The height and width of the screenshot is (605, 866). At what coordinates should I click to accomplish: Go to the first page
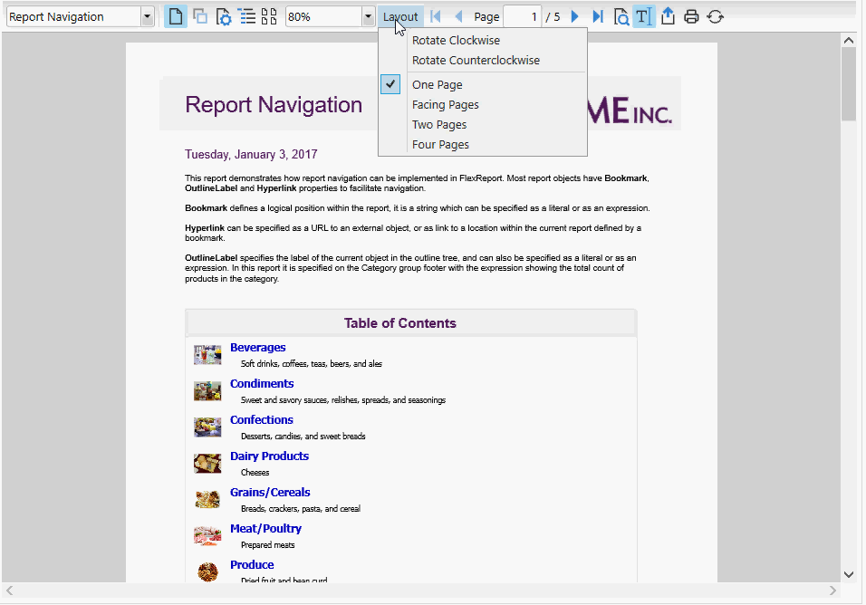436,16
